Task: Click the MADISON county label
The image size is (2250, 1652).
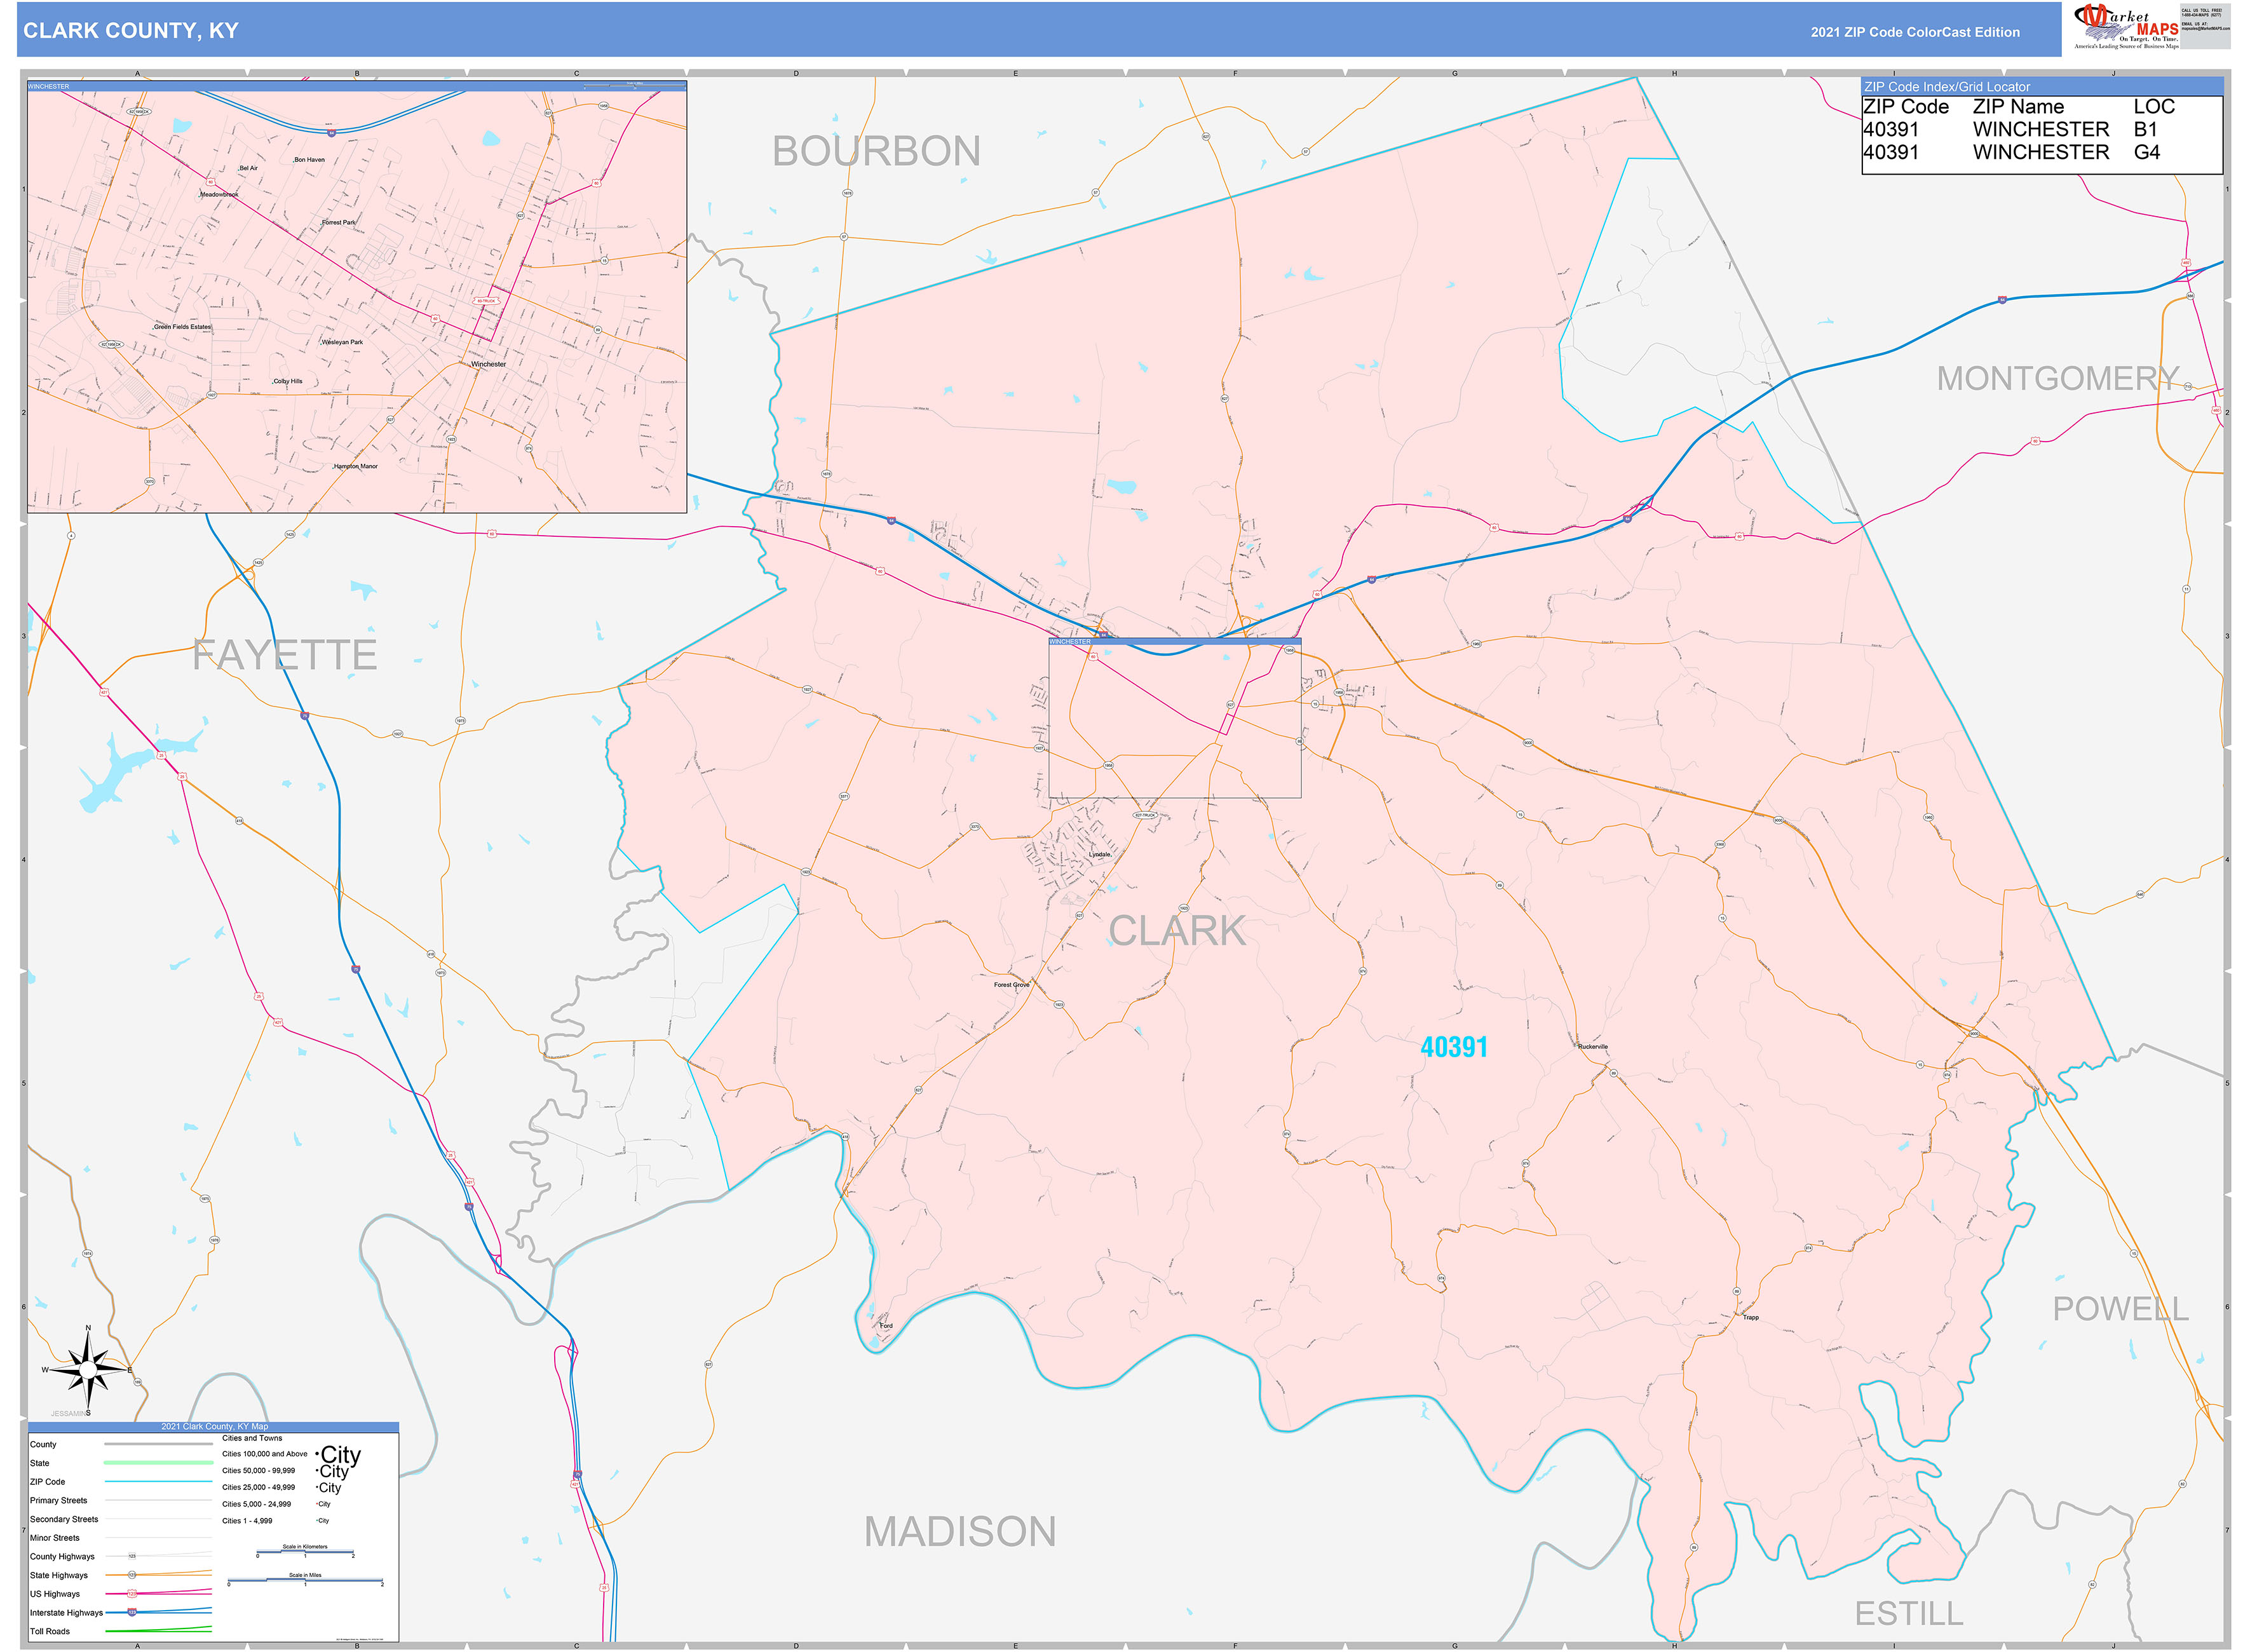Action: coord(960,1531)
